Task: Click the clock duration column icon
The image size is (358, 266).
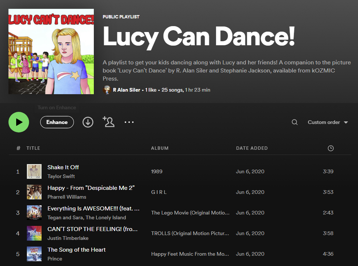Action: point(330,148)
